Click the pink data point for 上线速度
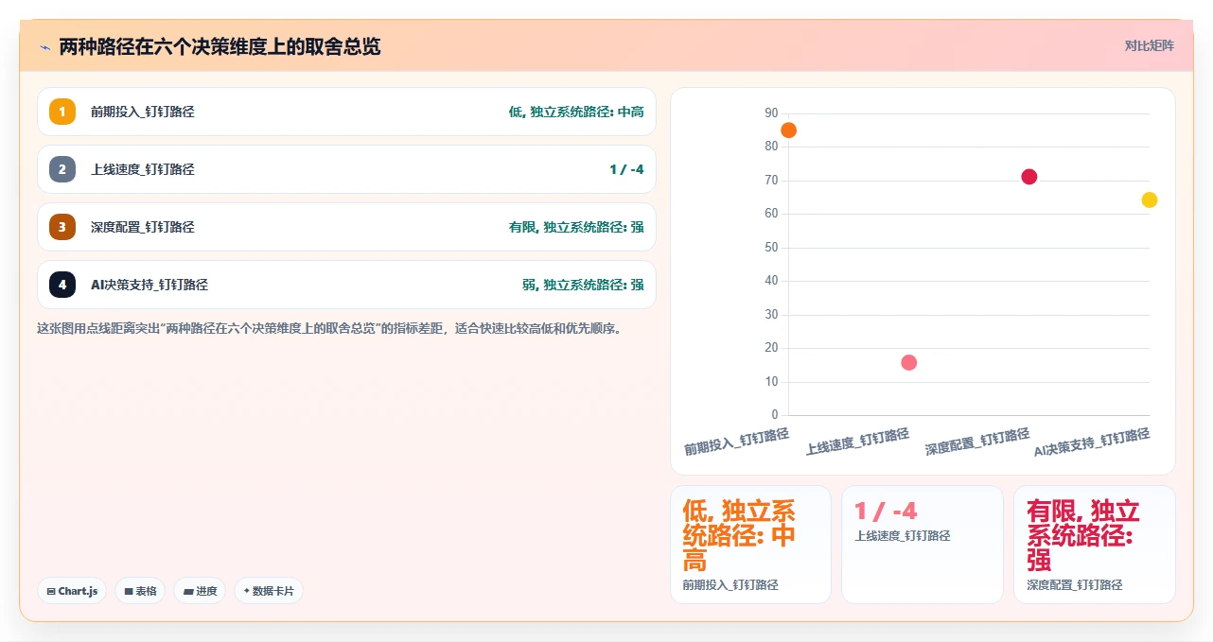1213x642 pixels. [909, 362]
